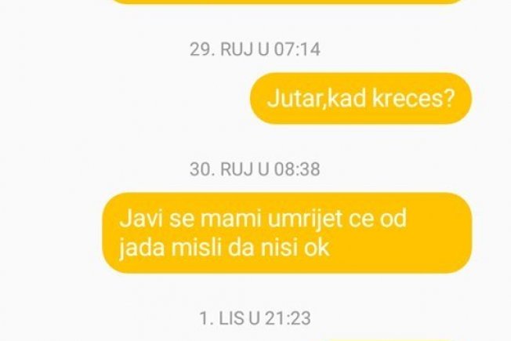This screenshot has height=341, width=511.
Task: Tap the "Jutar,kad kreces?" message bubble
Action: pos(361,98)
